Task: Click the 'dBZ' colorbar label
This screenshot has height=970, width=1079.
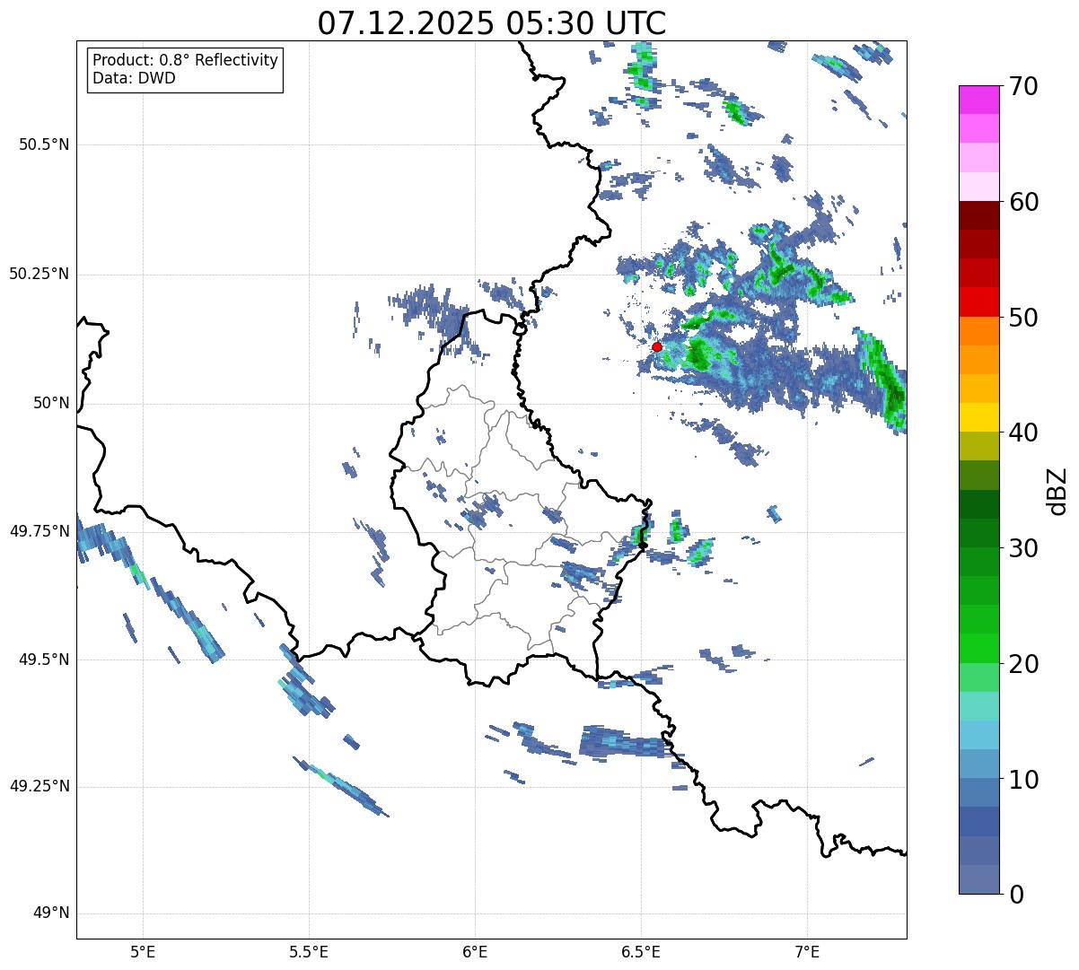Action: [x=1057, y=490]
